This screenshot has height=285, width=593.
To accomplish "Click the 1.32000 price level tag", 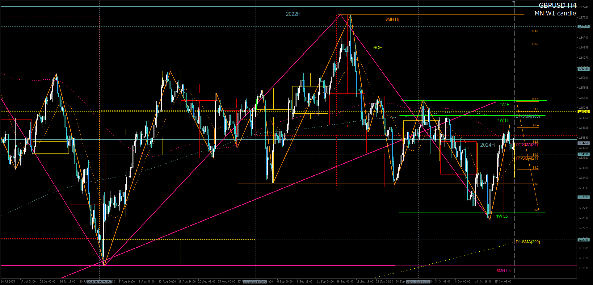I will [x=583, y=240].
